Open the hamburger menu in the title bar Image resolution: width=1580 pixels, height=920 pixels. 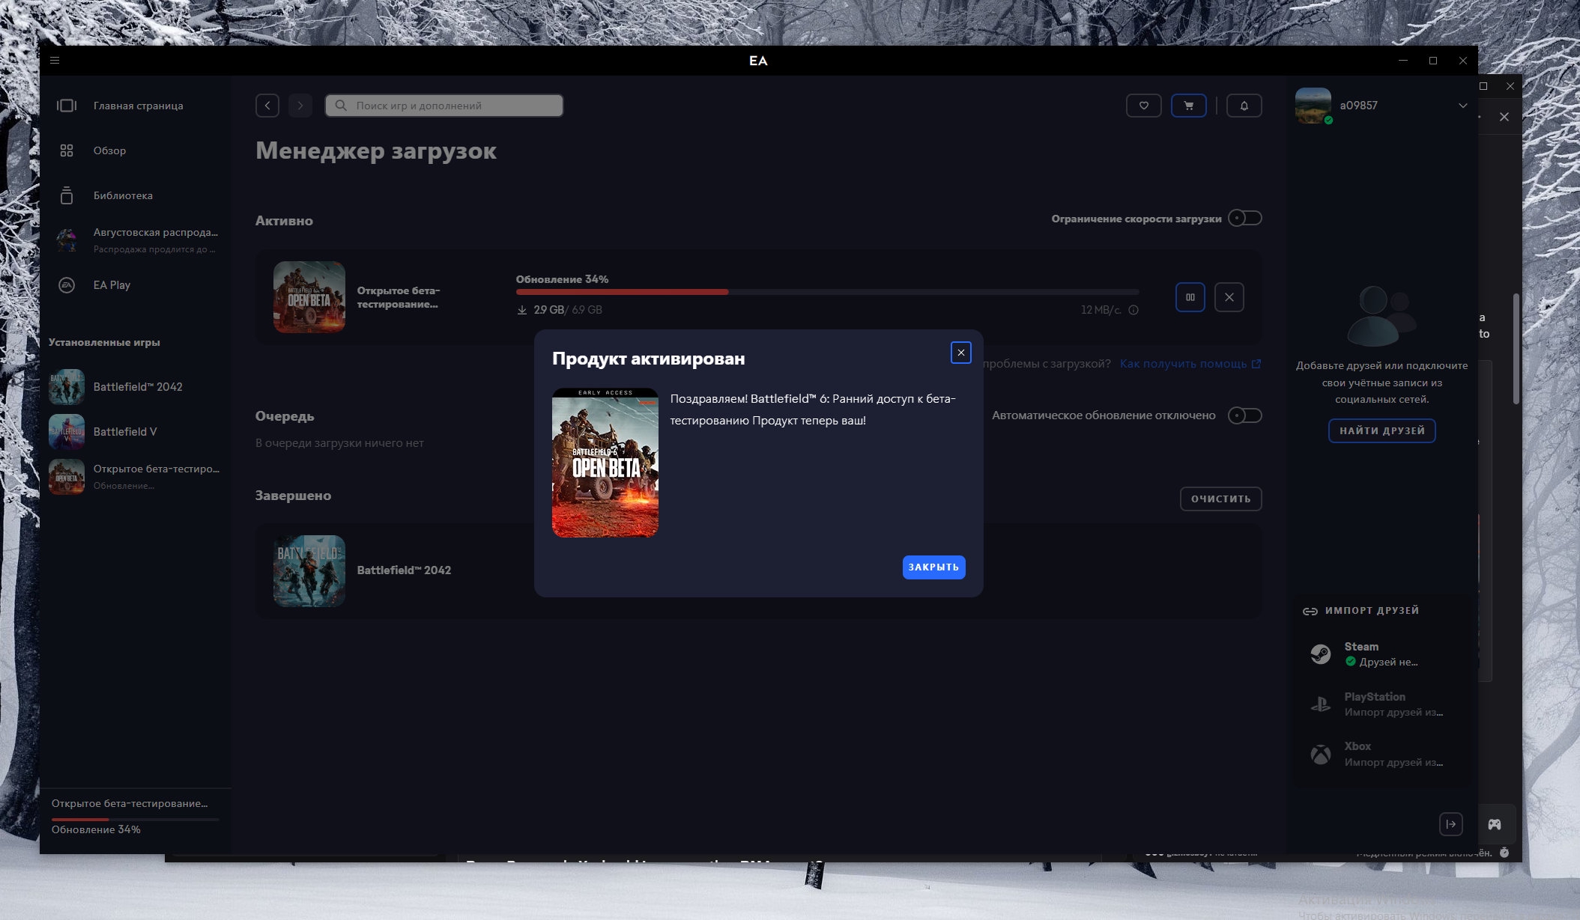55,61
